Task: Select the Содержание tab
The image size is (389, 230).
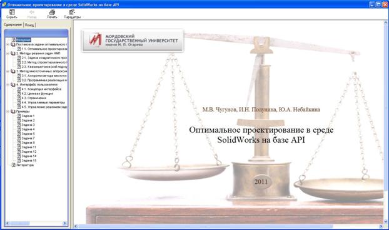Action: [x=13, y=25]
